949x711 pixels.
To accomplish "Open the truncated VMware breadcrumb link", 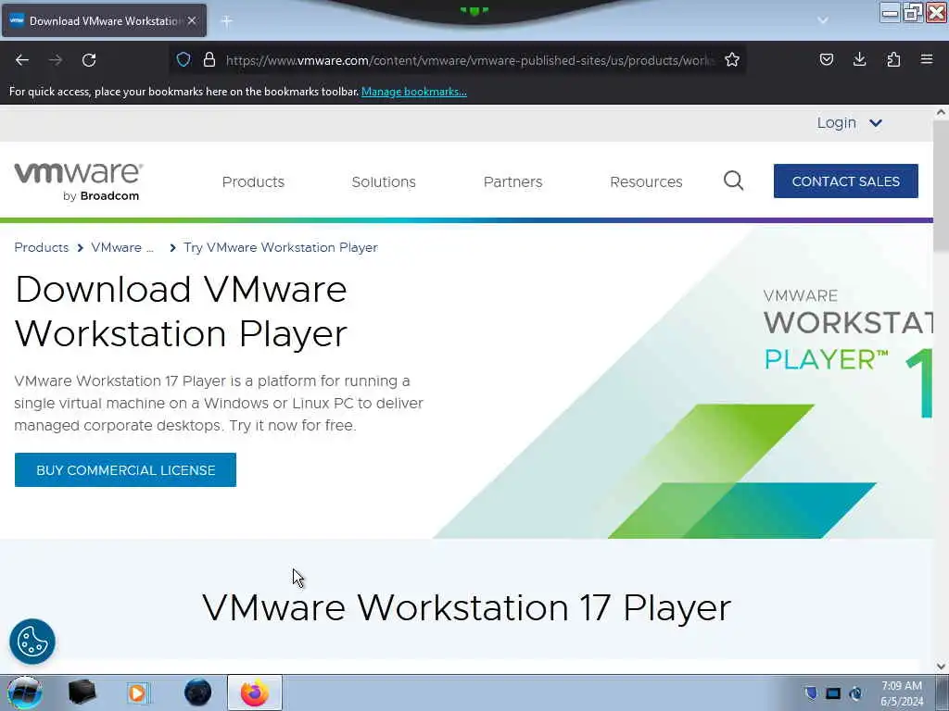I will point(122,247).
